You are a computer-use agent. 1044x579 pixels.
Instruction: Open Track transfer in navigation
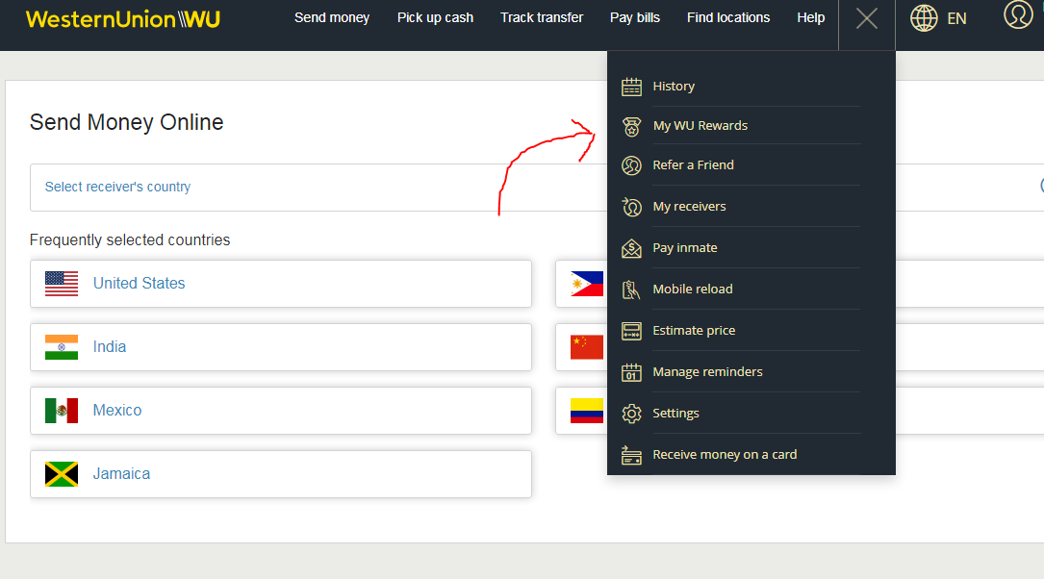tap(542, 18)
